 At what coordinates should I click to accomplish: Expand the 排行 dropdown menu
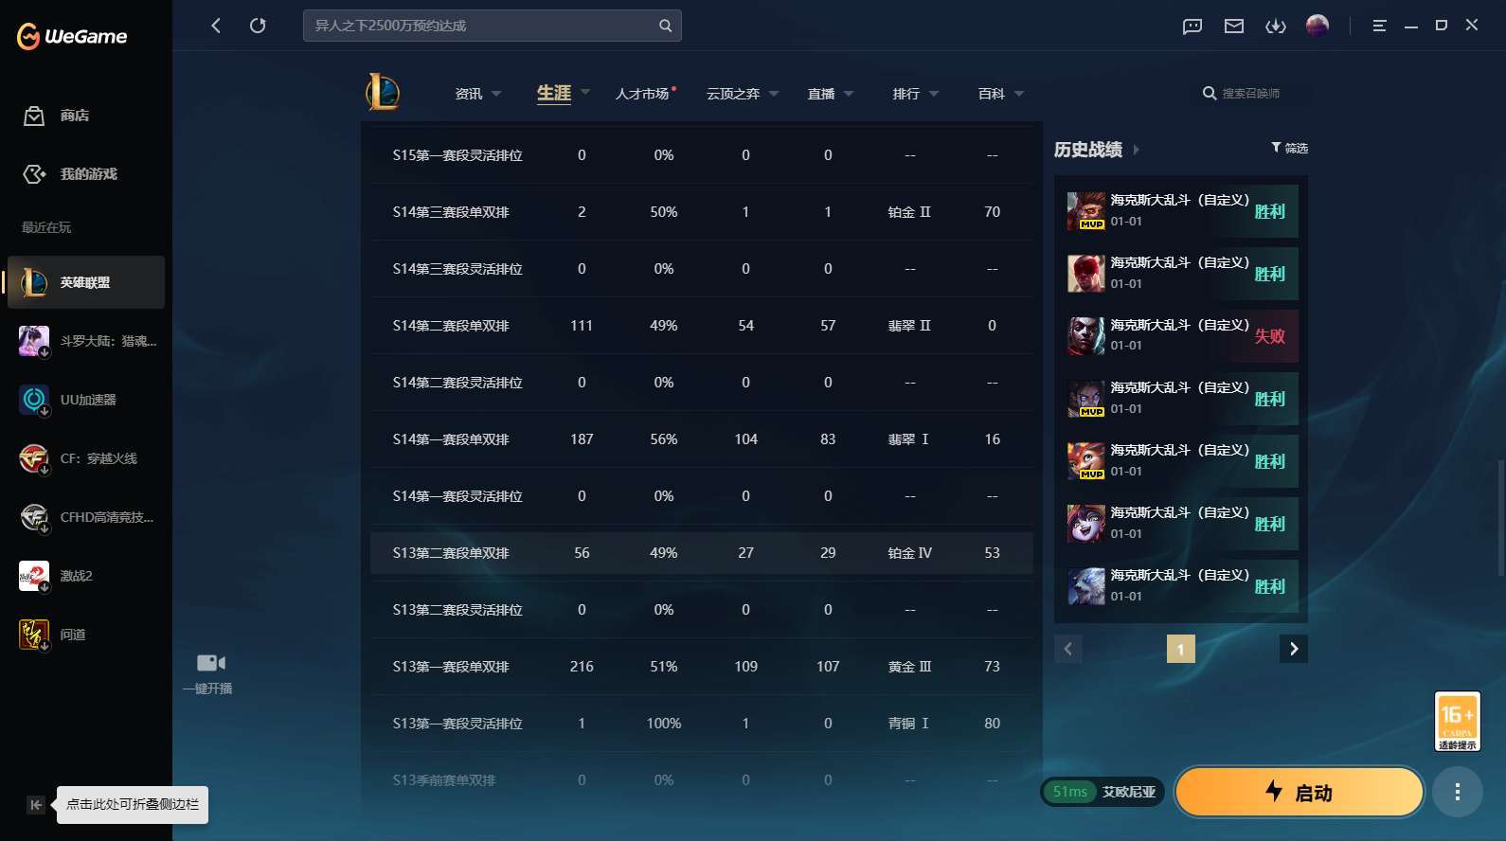tap(915, 94)
